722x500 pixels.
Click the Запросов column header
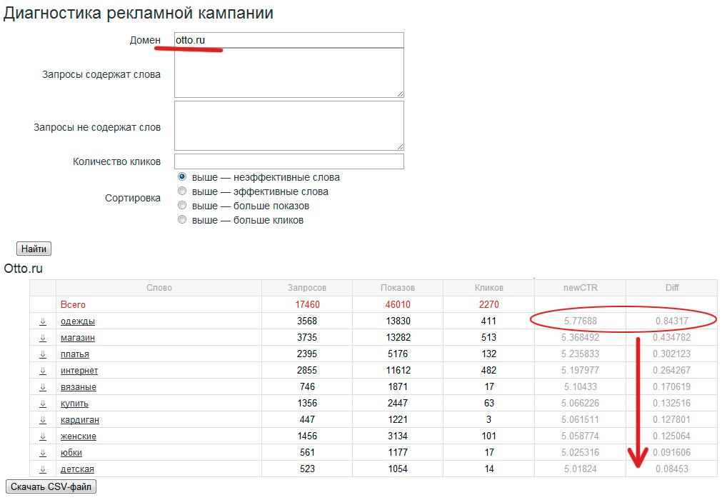pyautogui.click(x=306, y=288)
